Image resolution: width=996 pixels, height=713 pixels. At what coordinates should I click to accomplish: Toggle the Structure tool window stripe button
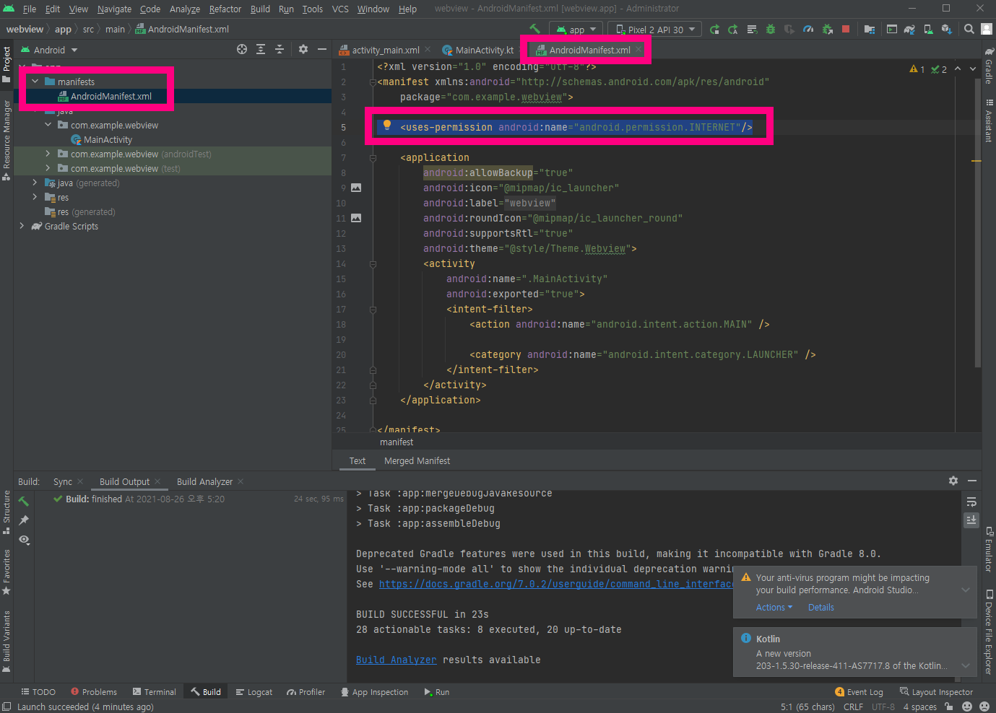(x=7, y=512)
